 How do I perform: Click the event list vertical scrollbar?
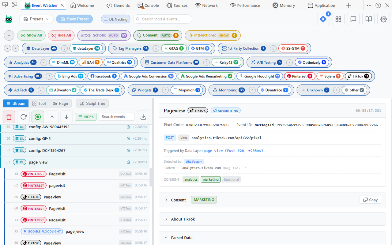coord(151,178)
